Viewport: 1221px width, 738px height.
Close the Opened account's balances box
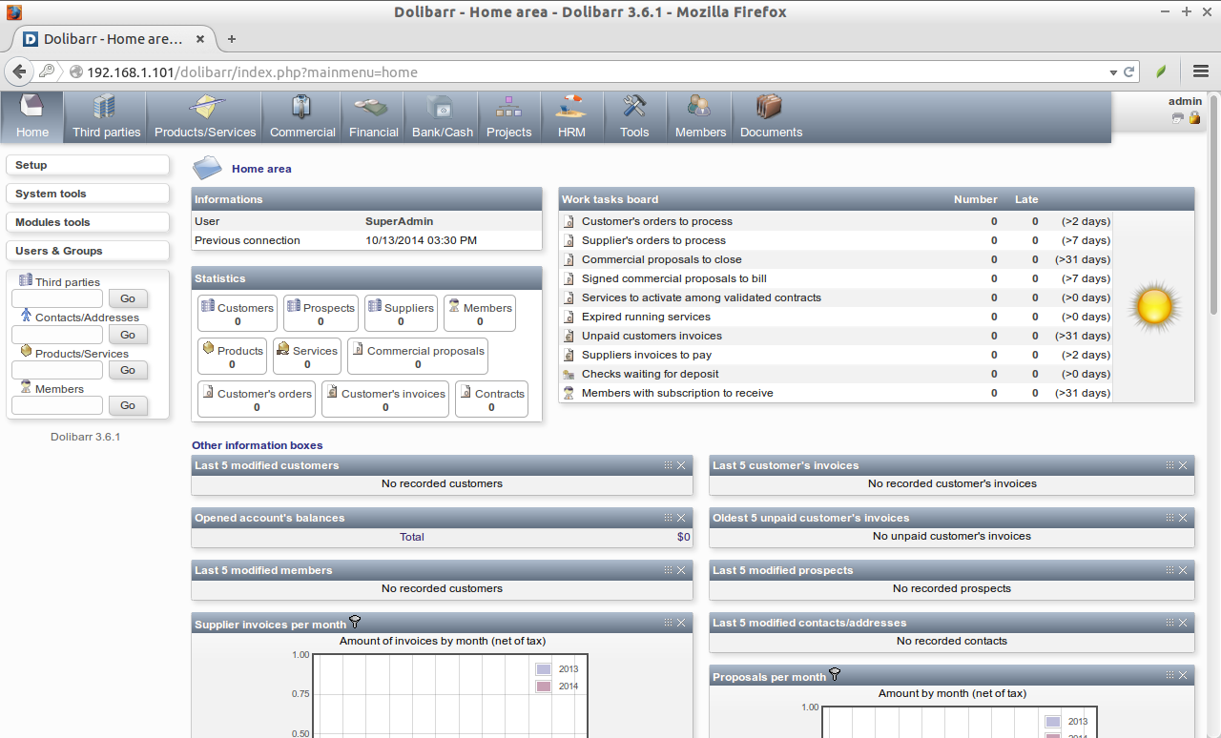(x=681, y=518)
